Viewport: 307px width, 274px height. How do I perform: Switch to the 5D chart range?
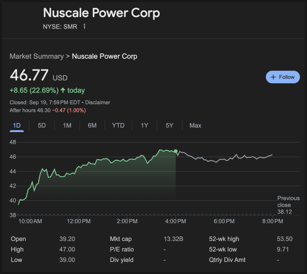(42, 125)
